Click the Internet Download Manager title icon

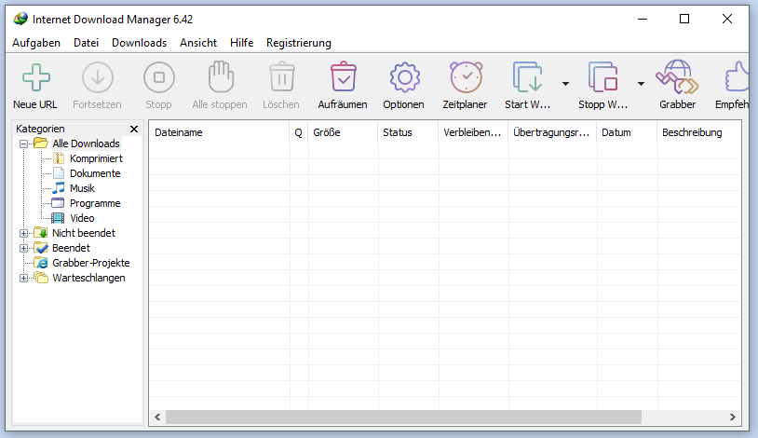(20, 19)
